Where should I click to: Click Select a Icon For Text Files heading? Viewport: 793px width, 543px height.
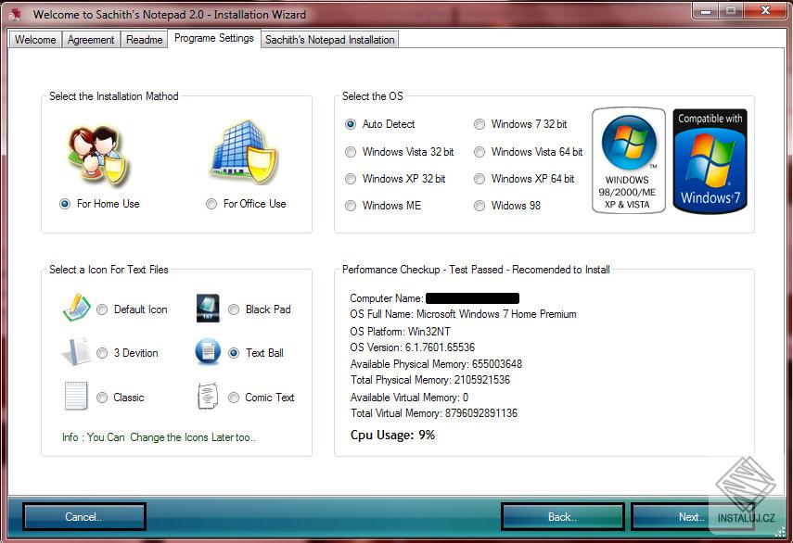[109, 270]
